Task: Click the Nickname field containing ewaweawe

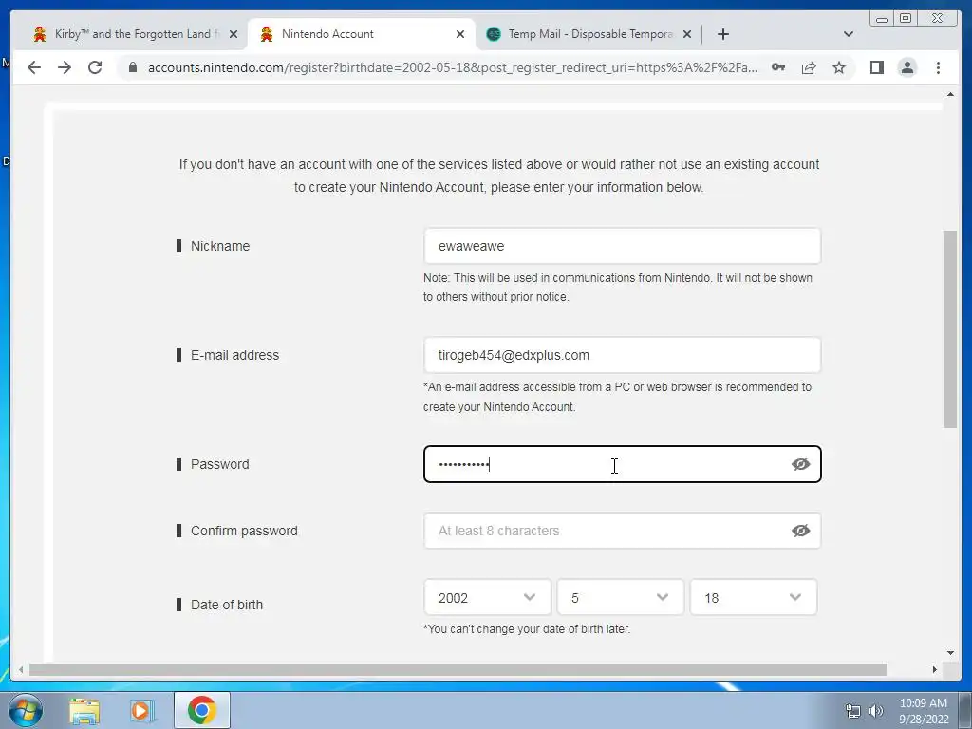Action: point(623,246)
